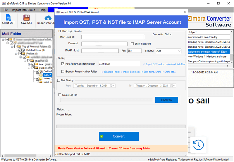Open the From date calendar icon
The image size is (234, 162).
pyautogui.click(x=111, y=86)
